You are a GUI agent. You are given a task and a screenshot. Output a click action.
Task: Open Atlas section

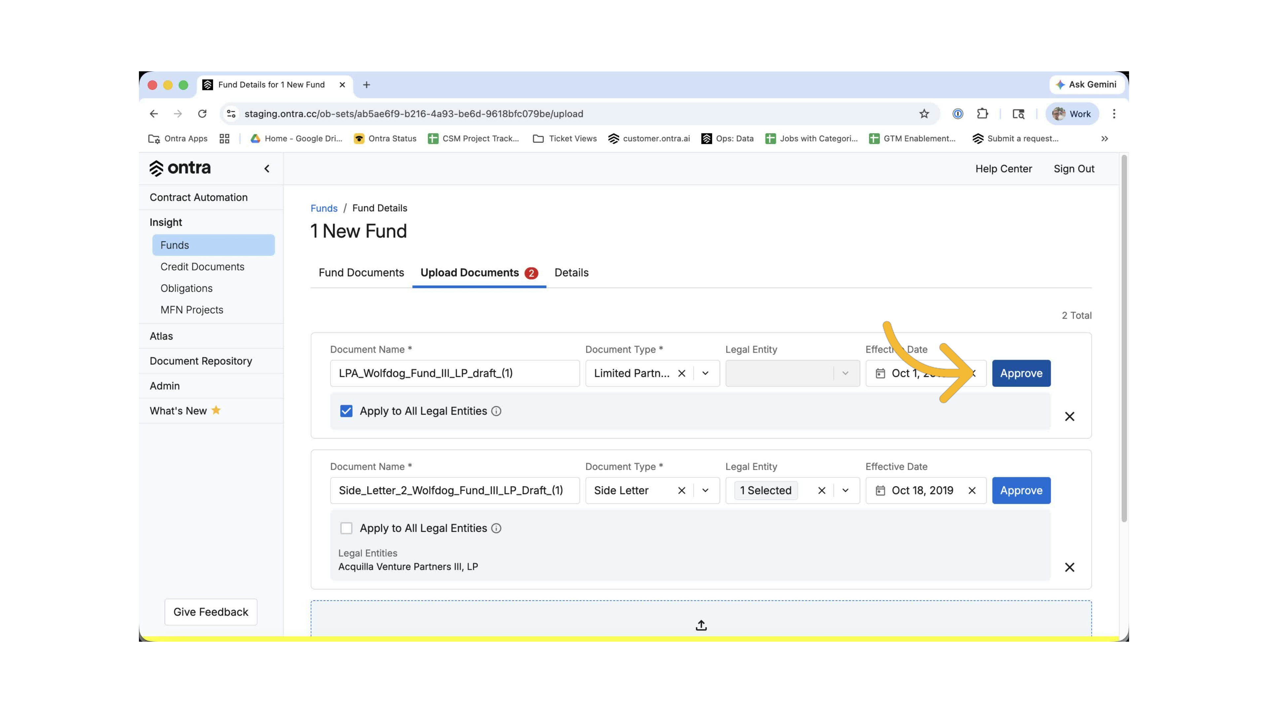161,336
